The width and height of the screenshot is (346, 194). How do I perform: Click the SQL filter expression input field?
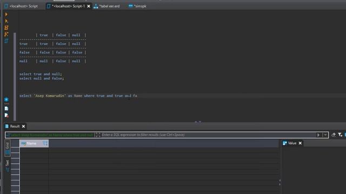[x=208, y=135]
